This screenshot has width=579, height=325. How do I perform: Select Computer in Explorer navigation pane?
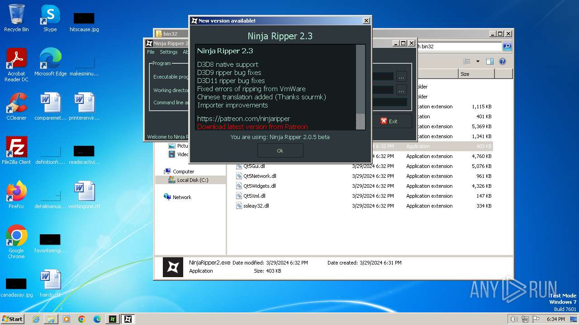coord(183,172)
